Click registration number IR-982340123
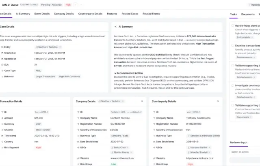The height and width of the screenshot is (166, 260). coord(194,124)
